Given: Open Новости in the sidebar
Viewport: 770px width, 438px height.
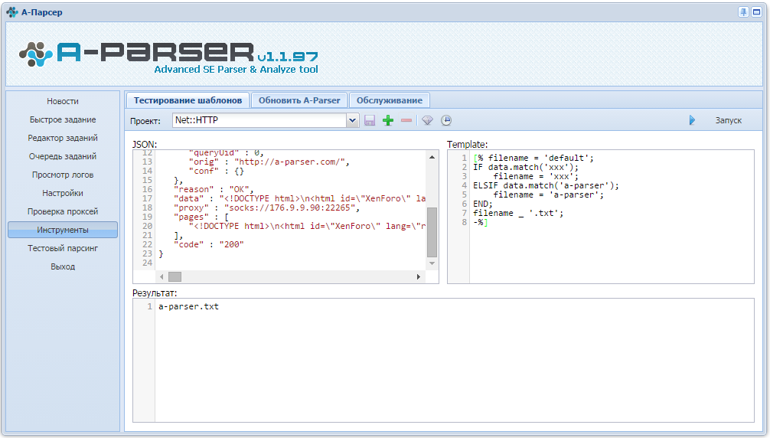Looking at the screenshot, I should (62, 101).
